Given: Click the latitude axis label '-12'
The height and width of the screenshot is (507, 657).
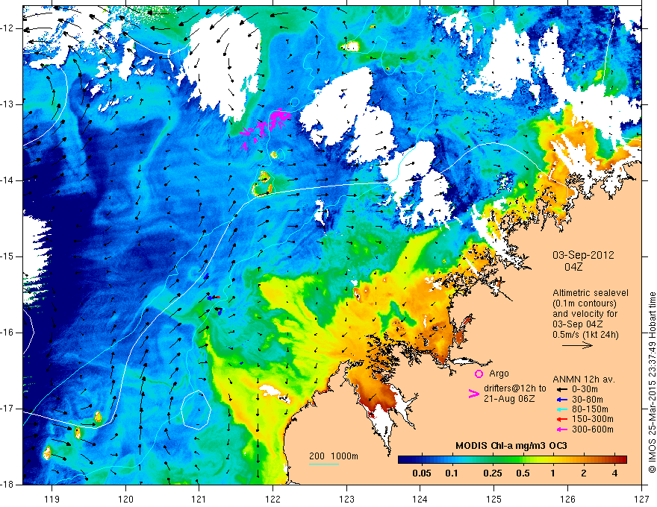Looking at the screenshot, I should (7, 28).
